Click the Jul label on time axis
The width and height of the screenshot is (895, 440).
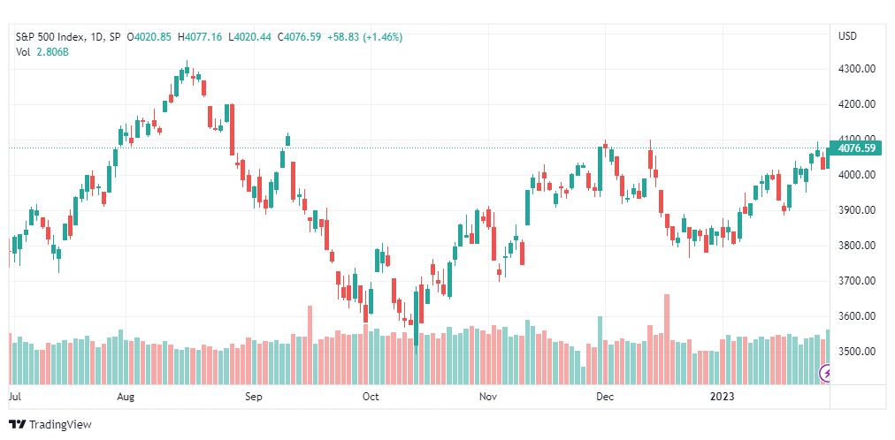pos(15,397)
